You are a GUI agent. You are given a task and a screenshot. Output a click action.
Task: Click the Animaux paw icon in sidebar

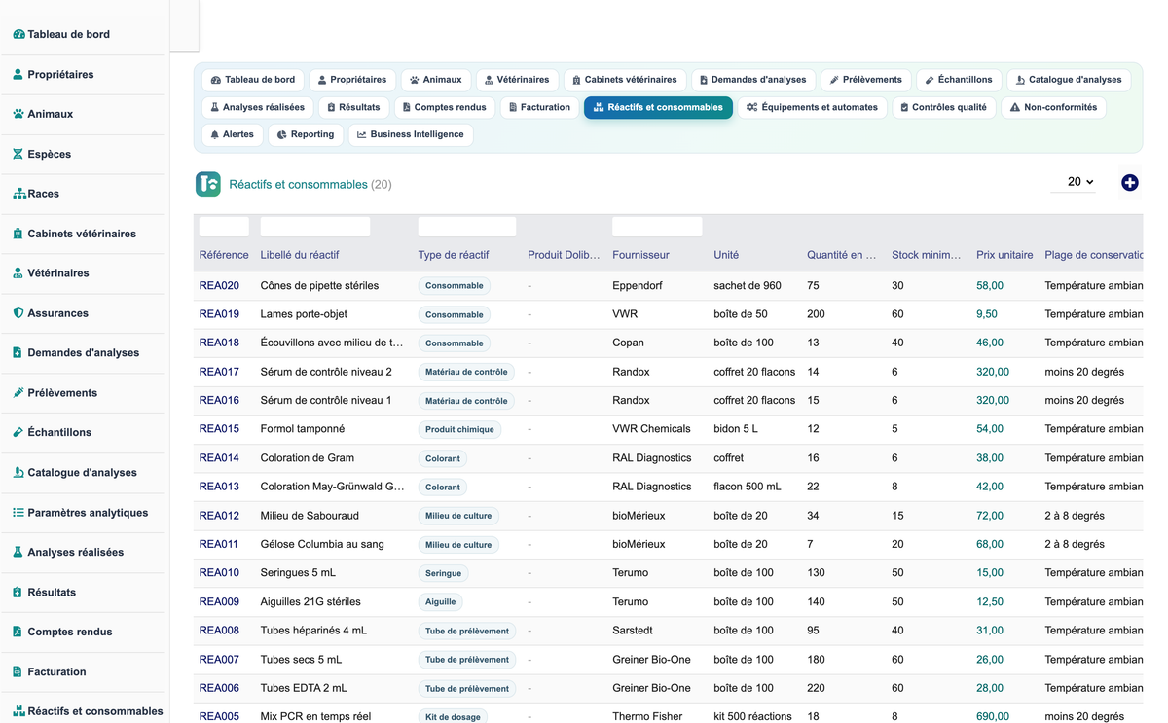point(18,114)
